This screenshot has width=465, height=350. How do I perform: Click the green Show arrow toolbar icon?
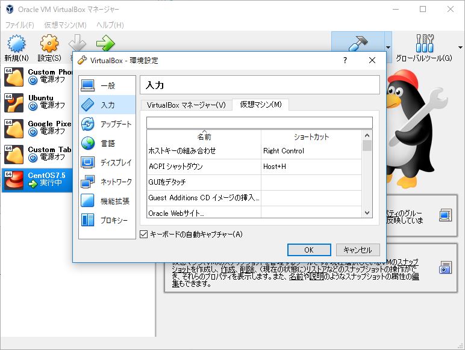click(105, 43)
